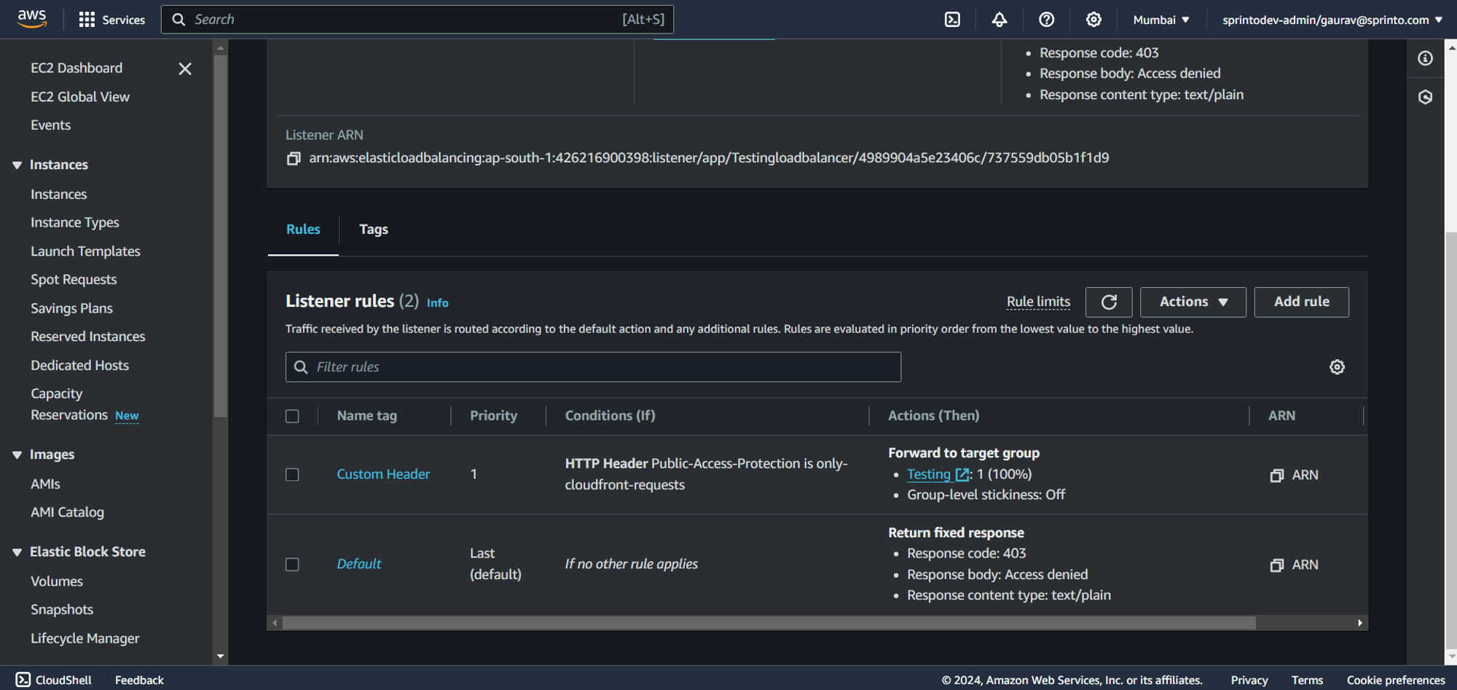Screen dimensions: 1457x690
Task: Click the search magnifier in Filter rules
Action: click(301, 367)
